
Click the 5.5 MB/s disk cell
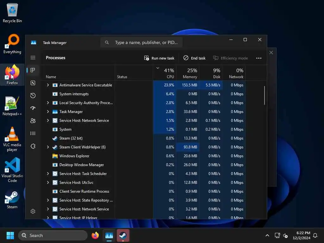(x=211, y=85)
